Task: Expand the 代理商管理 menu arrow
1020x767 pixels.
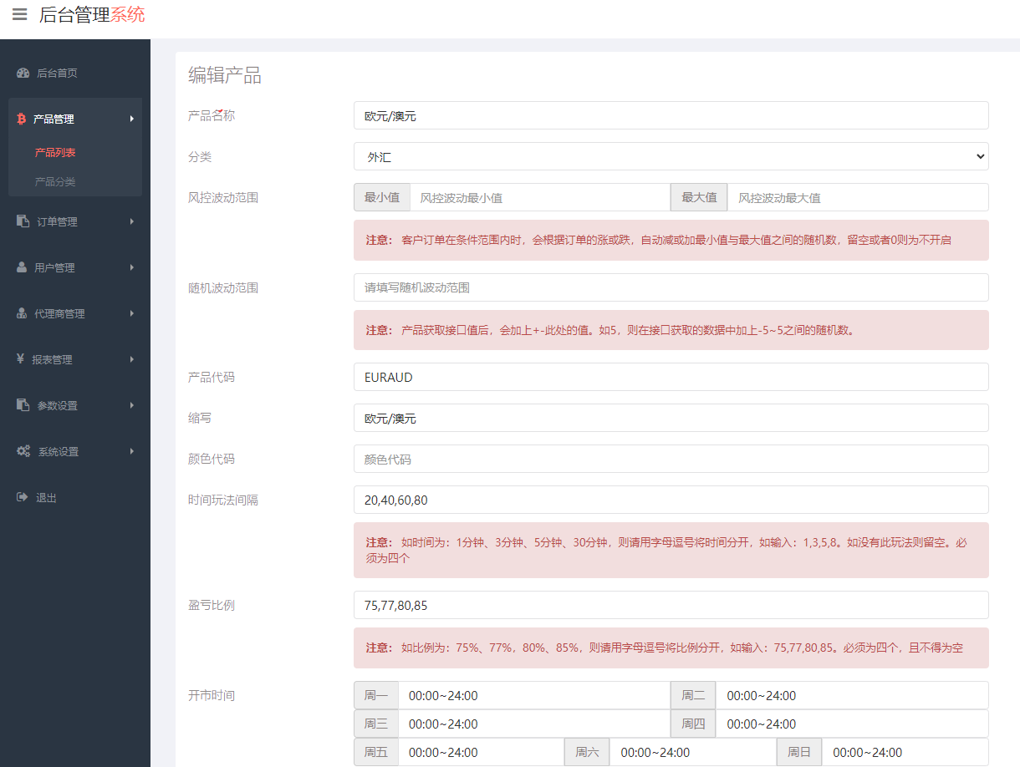Action: [132, 313]
